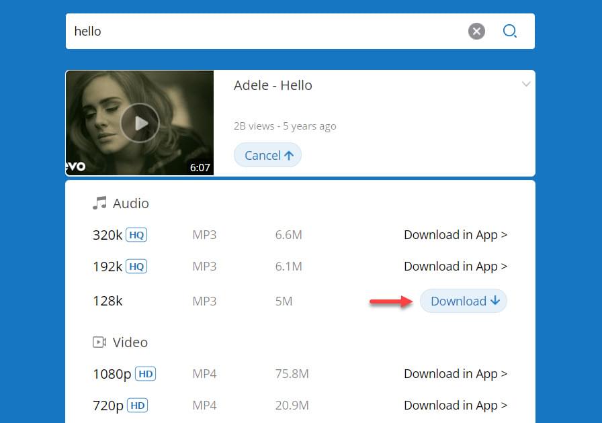602x423 pixels.
Task: Download in App for 720p MP4
Action: (456, 405)
